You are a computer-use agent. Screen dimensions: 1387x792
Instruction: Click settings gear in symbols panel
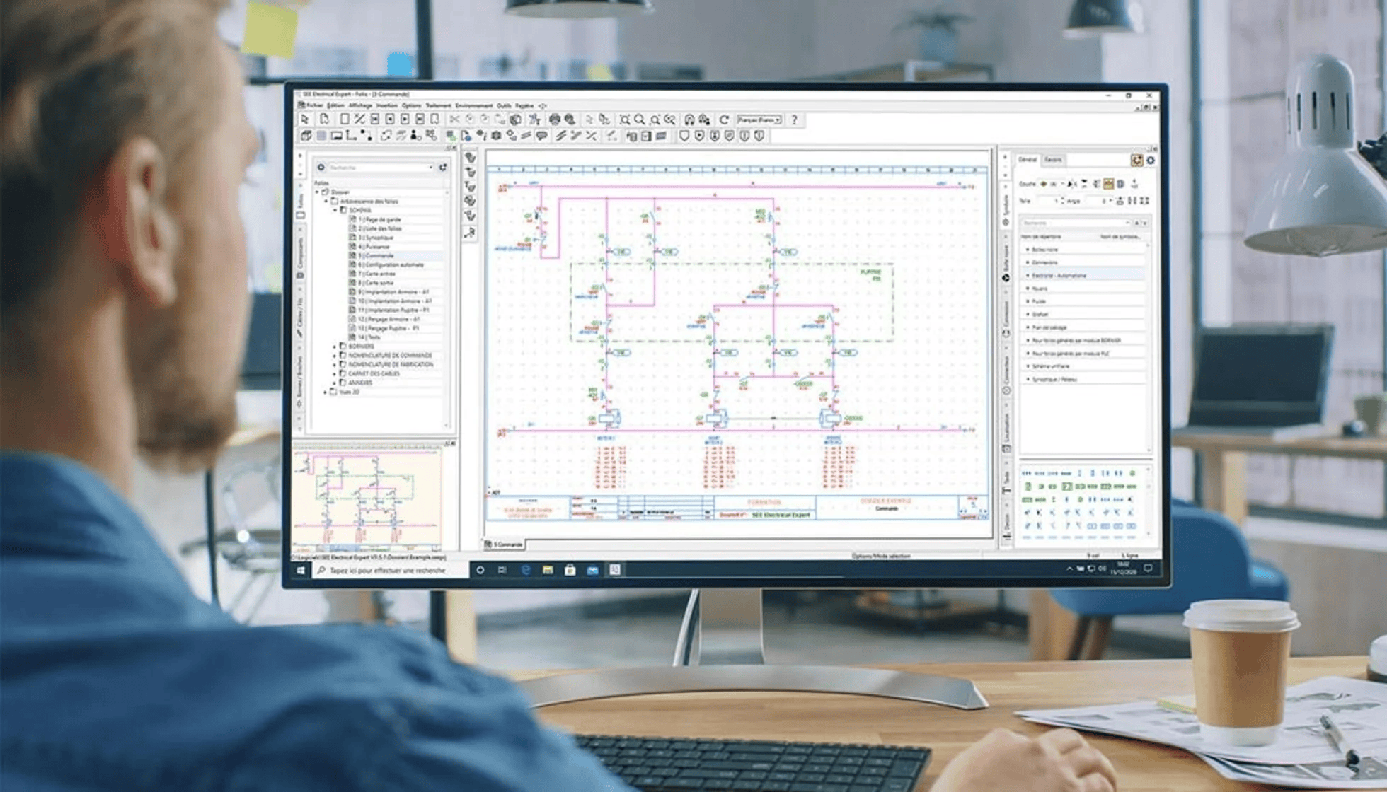[x=1150, y=161]
